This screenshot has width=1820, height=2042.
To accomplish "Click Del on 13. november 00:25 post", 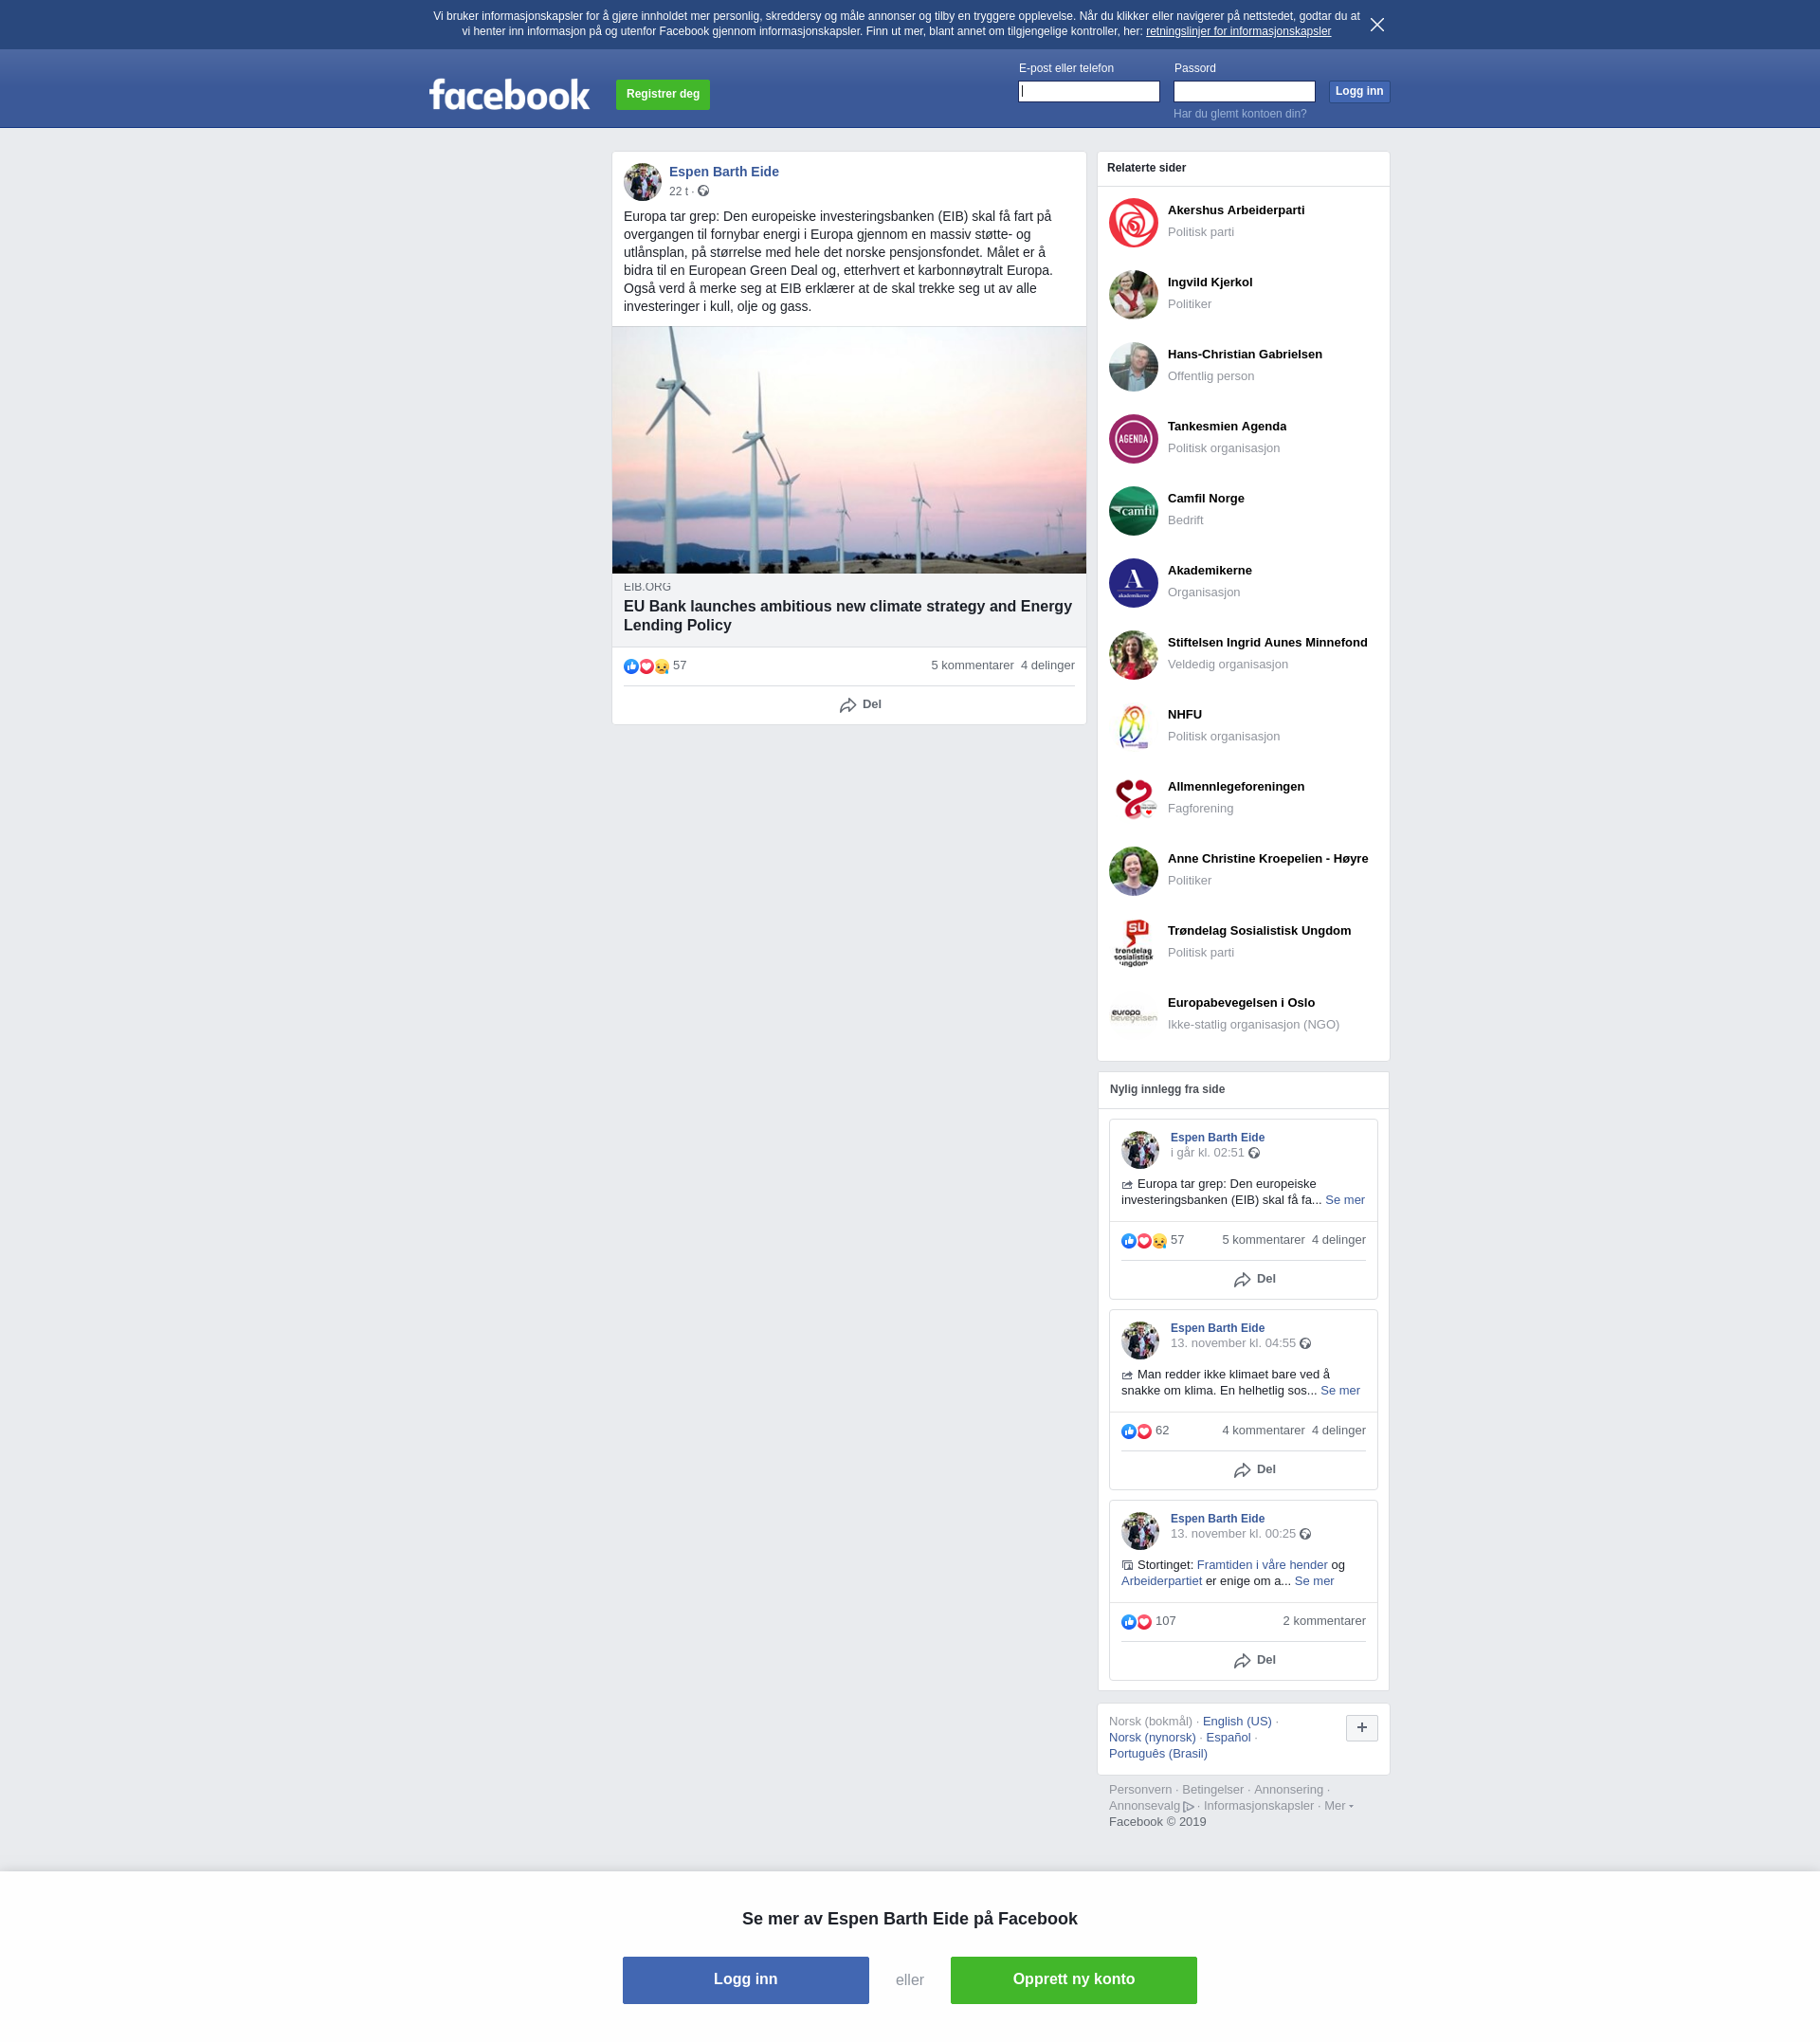I will tap(1254, 1660).
